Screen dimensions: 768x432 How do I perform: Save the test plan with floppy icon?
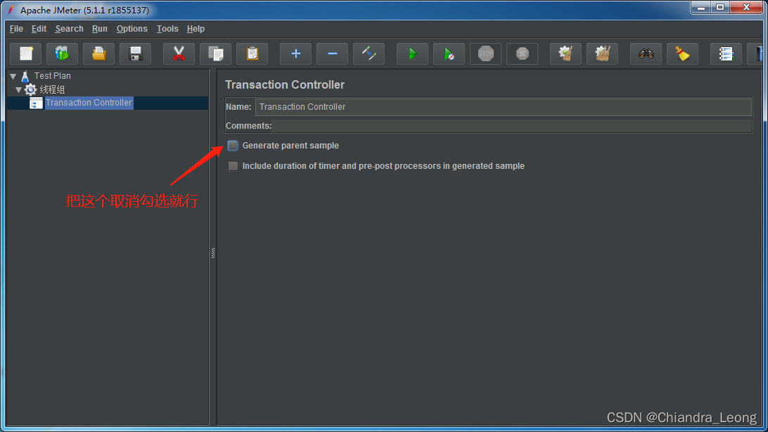(136, 53)
